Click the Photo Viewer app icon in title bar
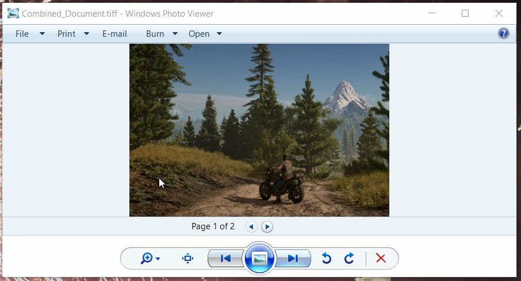This screenshot has height=281, width=521. 13,13
